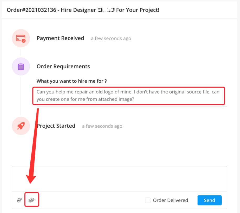Attach a file with the paperclip icon
Screen dimensions: 240x213
tap(19, 200)
